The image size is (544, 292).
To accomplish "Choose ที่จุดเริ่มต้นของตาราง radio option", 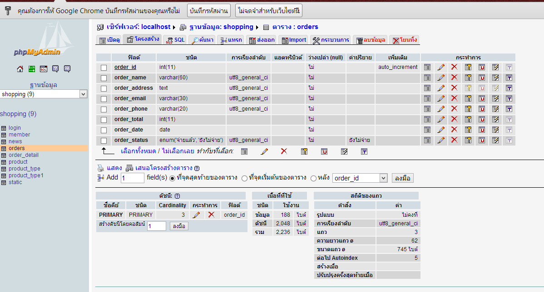I will pos(244,178).
